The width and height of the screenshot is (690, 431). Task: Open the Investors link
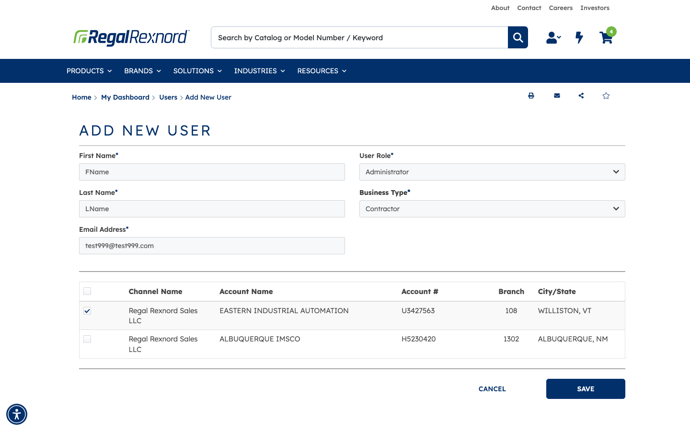pos(595,8)
